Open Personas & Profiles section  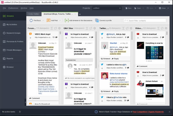point(13,41)
